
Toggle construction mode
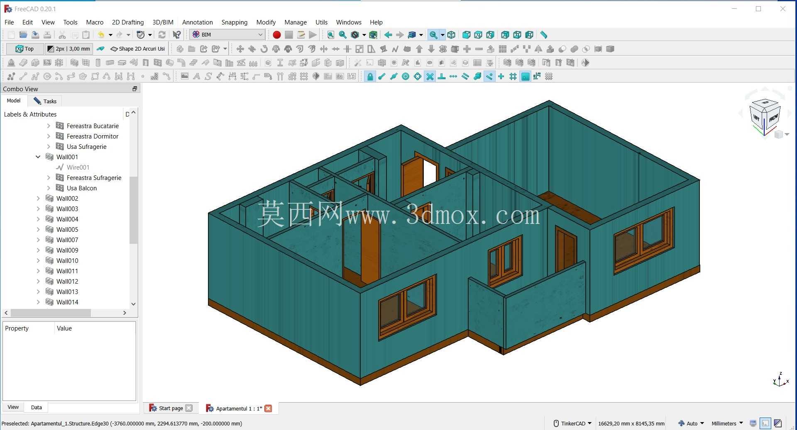coord(100,49)
